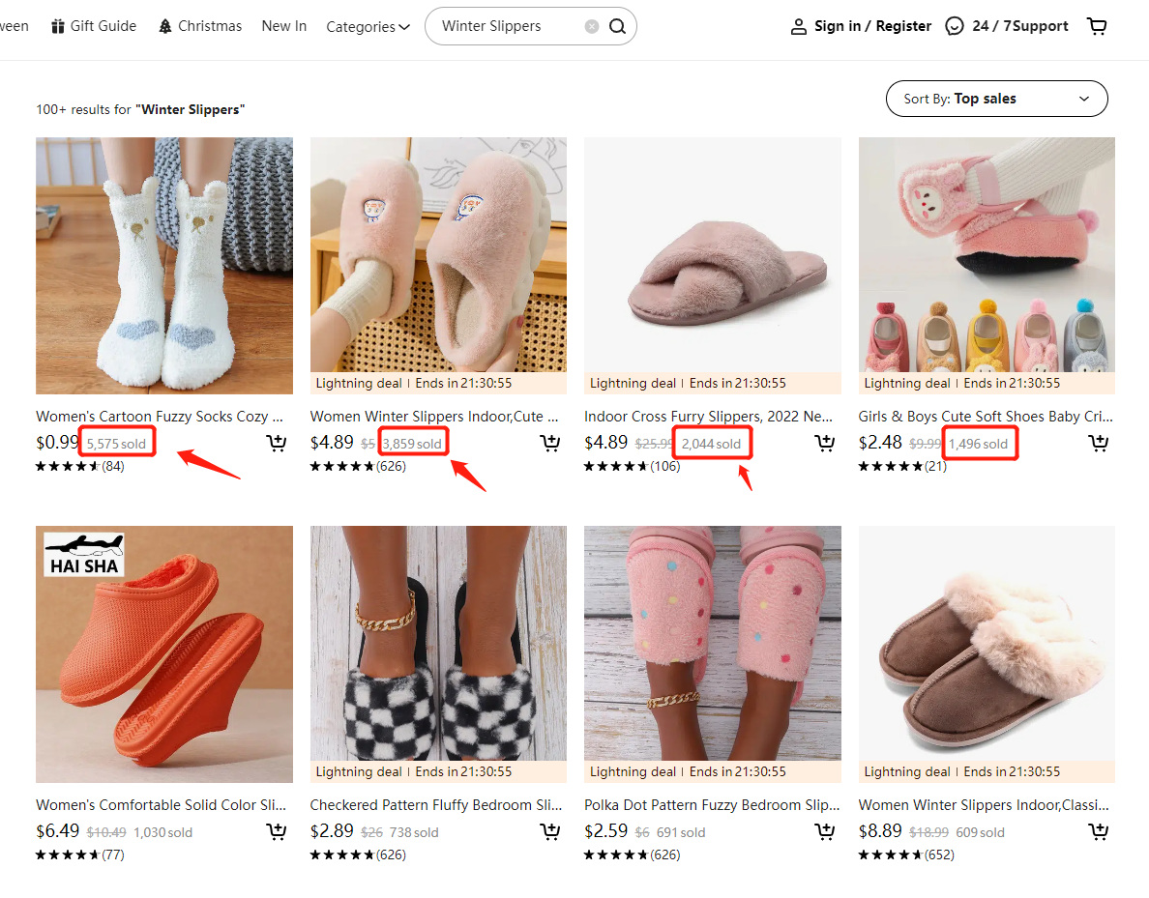Click Sign in / Register
This screenshot has height=898, width=1149.
click(861, 26)
